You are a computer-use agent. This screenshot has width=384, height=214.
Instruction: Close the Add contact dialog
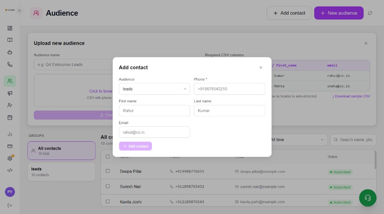pos(261,67)
